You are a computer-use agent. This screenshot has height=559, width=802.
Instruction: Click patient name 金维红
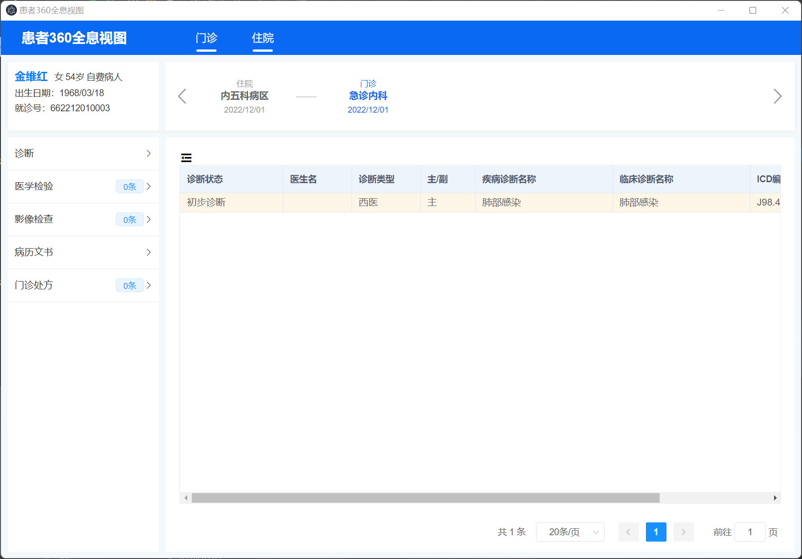click(31, 76)
